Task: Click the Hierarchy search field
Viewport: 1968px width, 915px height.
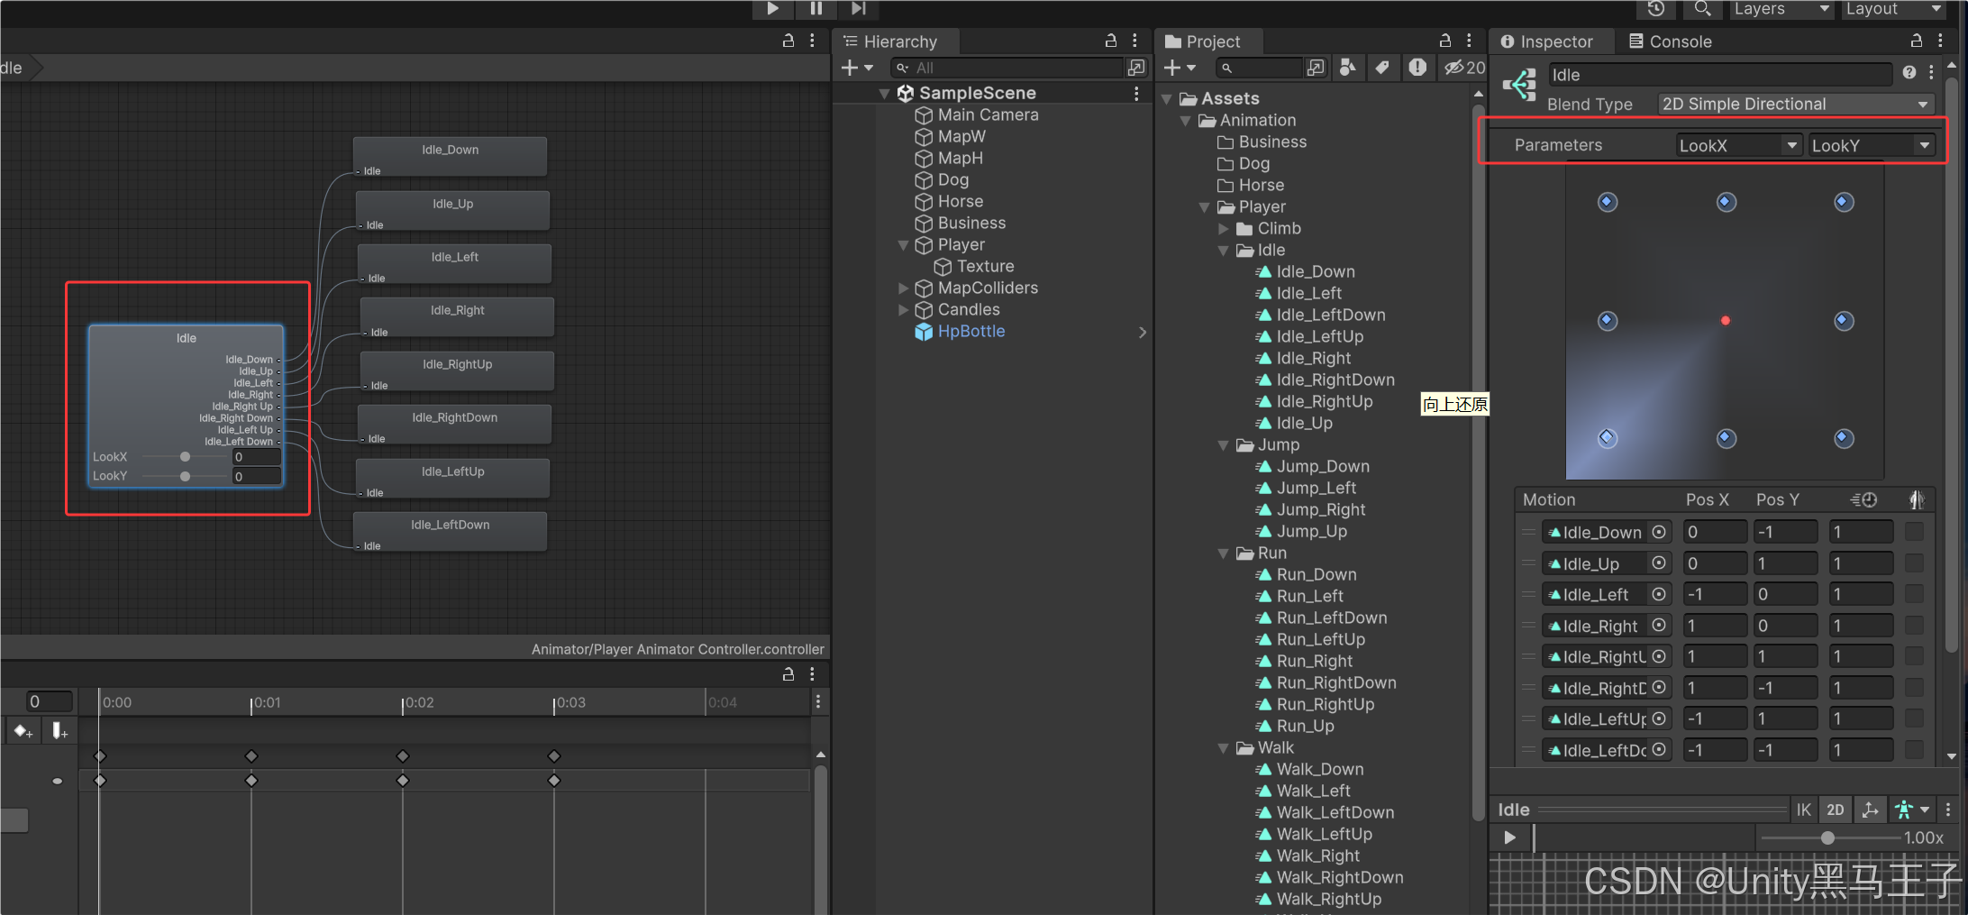Action: (x=1006, y=68)
